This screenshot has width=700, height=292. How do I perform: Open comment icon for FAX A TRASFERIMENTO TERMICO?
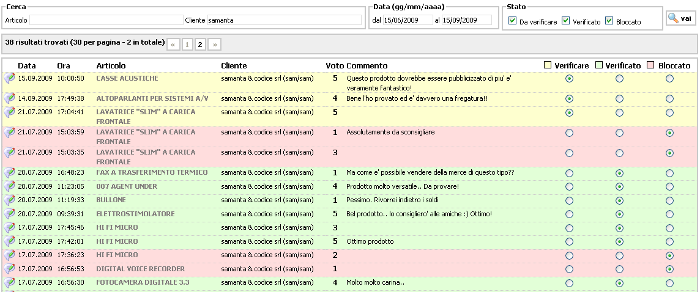[x=9, y=172]
